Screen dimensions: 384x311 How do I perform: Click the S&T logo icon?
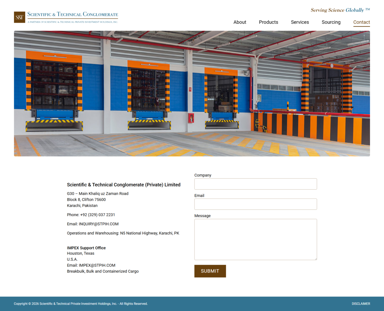pos(19,17)
